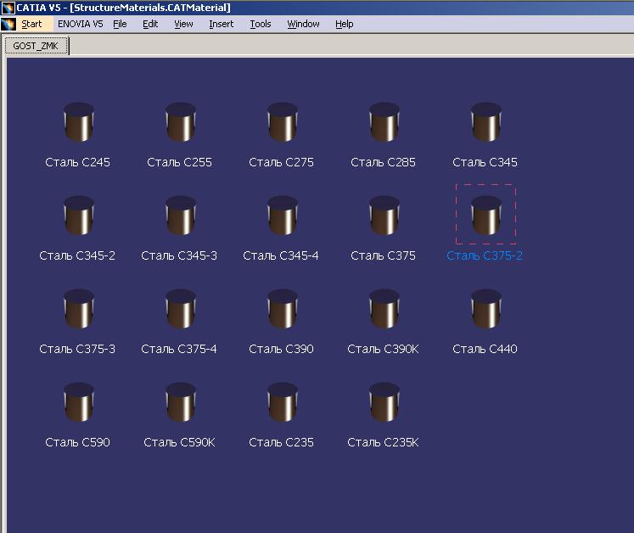Image resolution: width=634 pixels, height=533 pixels.
Task: Select the Сталь C235 material cylinder icon
Action: (283, 402)
